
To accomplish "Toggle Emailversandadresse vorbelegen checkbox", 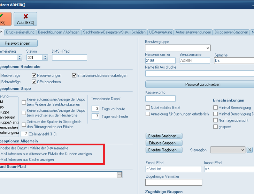I will click(74, 76).
